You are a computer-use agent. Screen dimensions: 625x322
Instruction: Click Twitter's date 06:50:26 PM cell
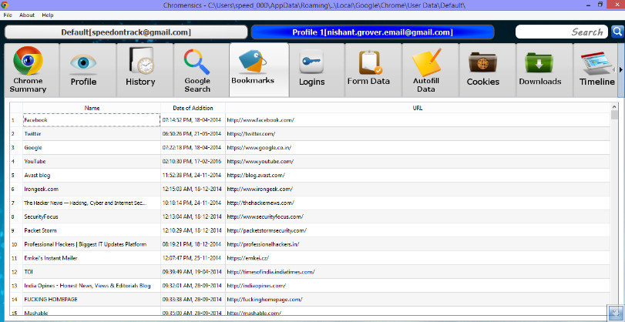tap(193, 134)
